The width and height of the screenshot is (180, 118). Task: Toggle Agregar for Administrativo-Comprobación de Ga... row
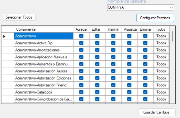[81, 99]
